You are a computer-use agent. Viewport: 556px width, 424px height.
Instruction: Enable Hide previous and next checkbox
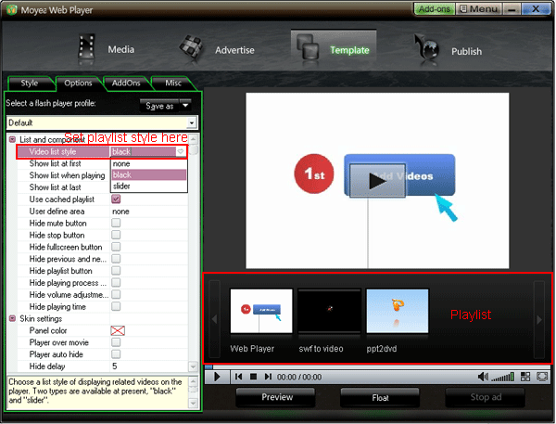pos(116,259)
